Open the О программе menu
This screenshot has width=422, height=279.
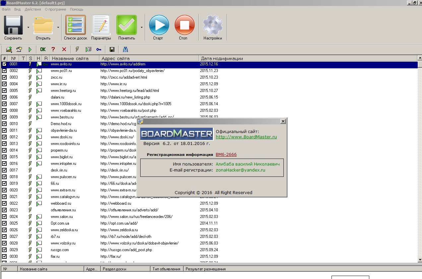[55, 9]
